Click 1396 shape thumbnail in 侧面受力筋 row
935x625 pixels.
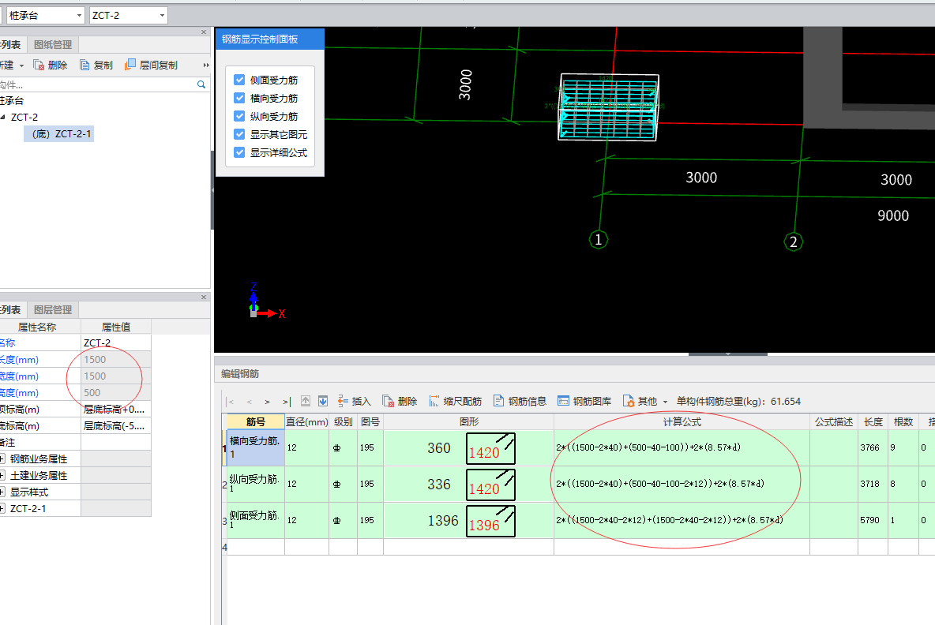click(x=490, y=521)
